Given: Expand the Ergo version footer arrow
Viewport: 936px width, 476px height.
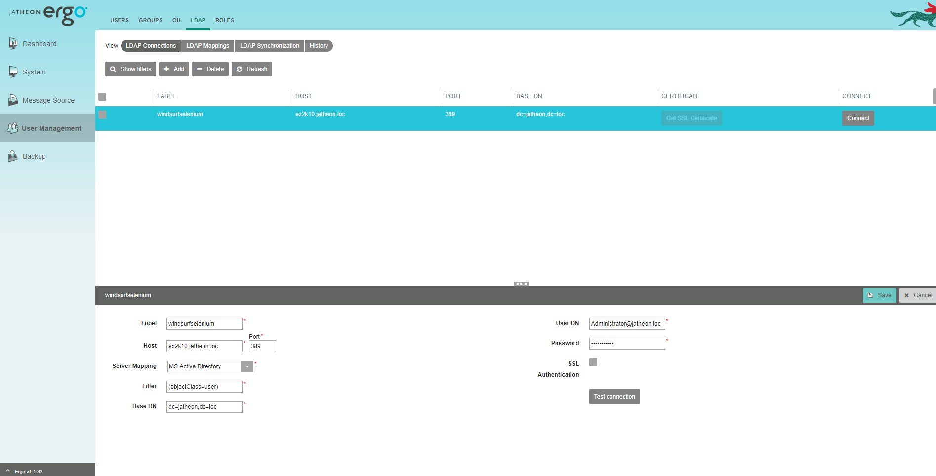Looking at the screenshot, I should coord(8,471).
